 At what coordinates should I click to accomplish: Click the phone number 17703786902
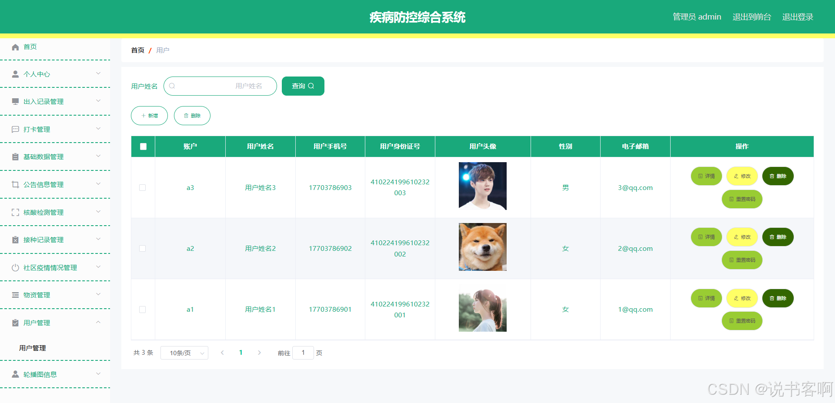pos(330,249)
